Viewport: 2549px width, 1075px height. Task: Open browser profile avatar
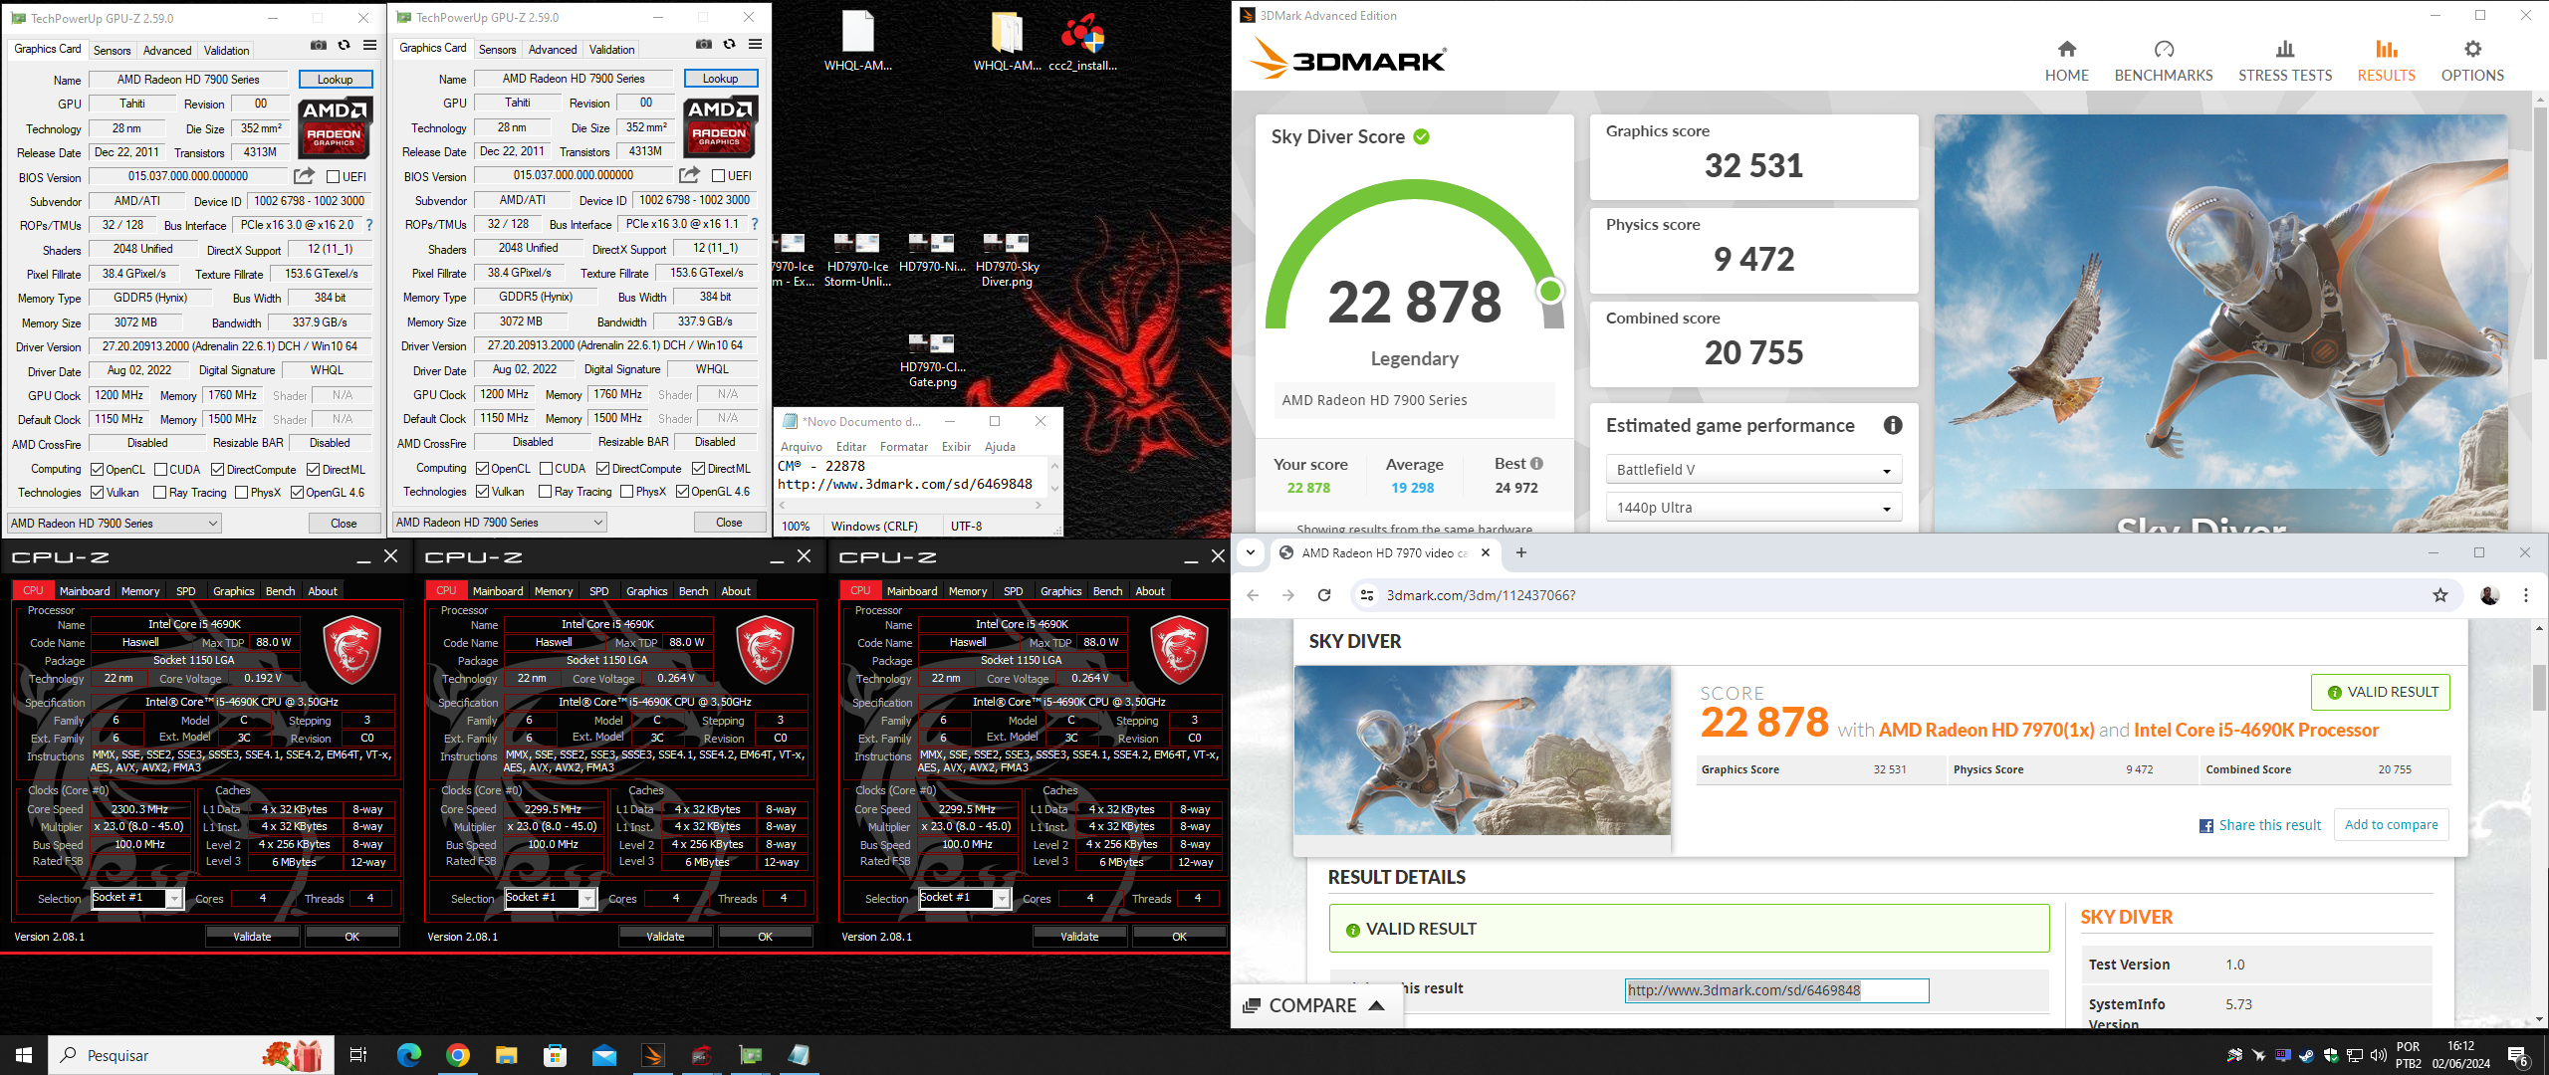(2489, 595)
